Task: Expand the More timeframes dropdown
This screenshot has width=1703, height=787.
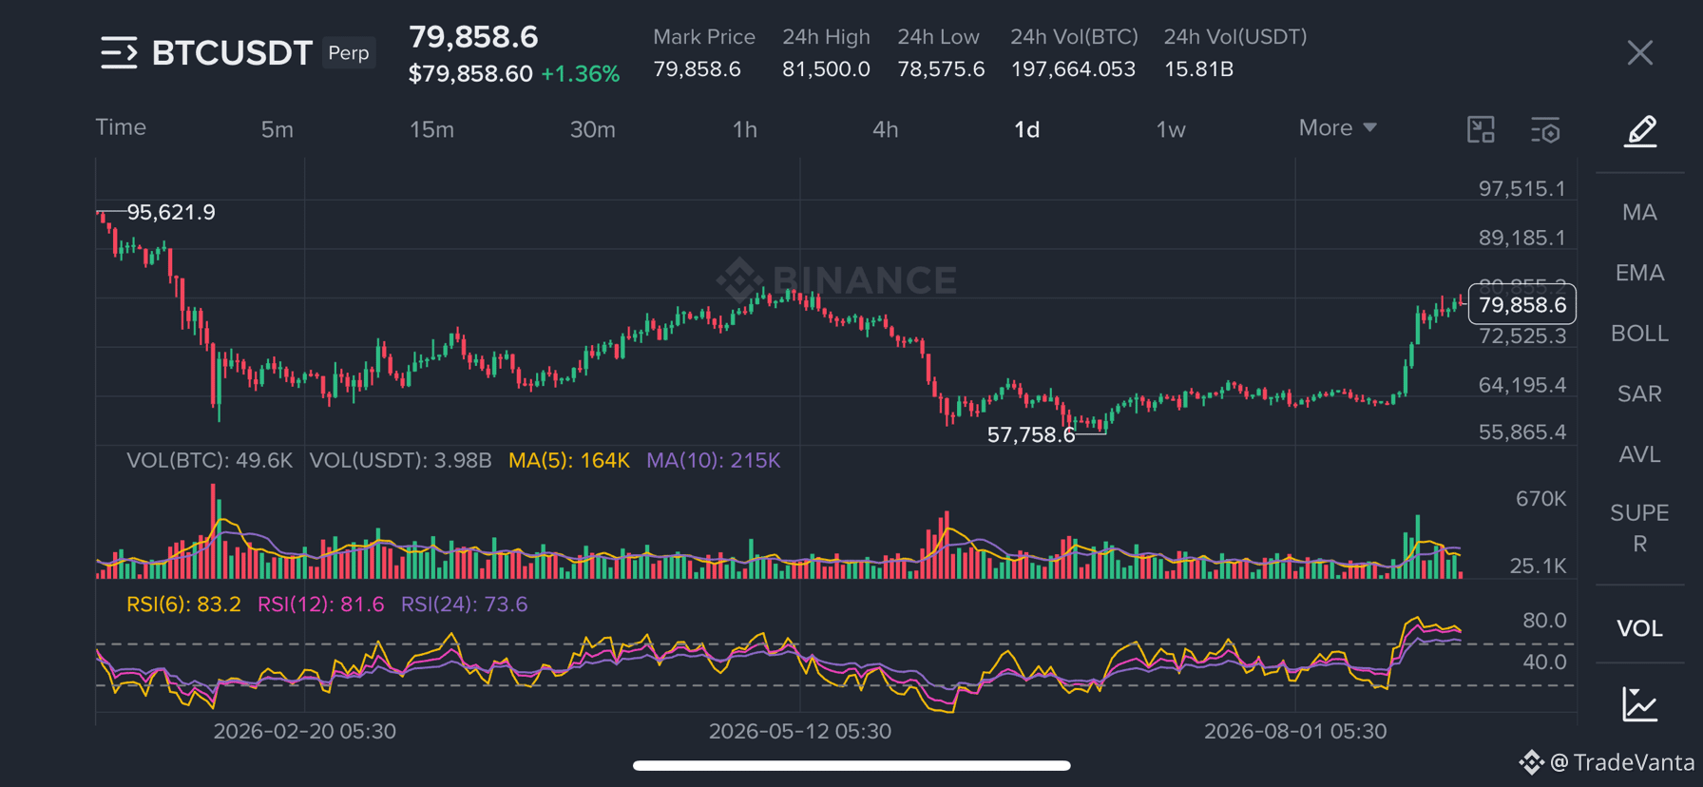Action: coord(1338,128)
